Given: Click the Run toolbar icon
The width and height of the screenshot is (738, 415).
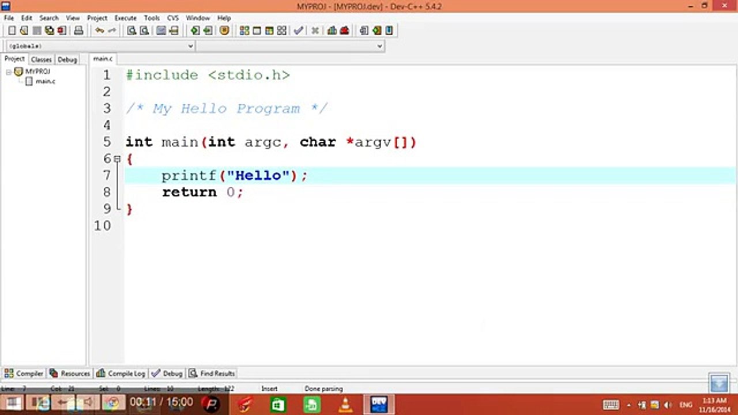Looking at the screenshot, I should pyautogui.click(x=257, y=31).
